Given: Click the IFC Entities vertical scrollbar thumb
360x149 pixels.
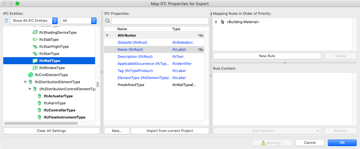Looking at the screenshot, I should tap(98, 84).
